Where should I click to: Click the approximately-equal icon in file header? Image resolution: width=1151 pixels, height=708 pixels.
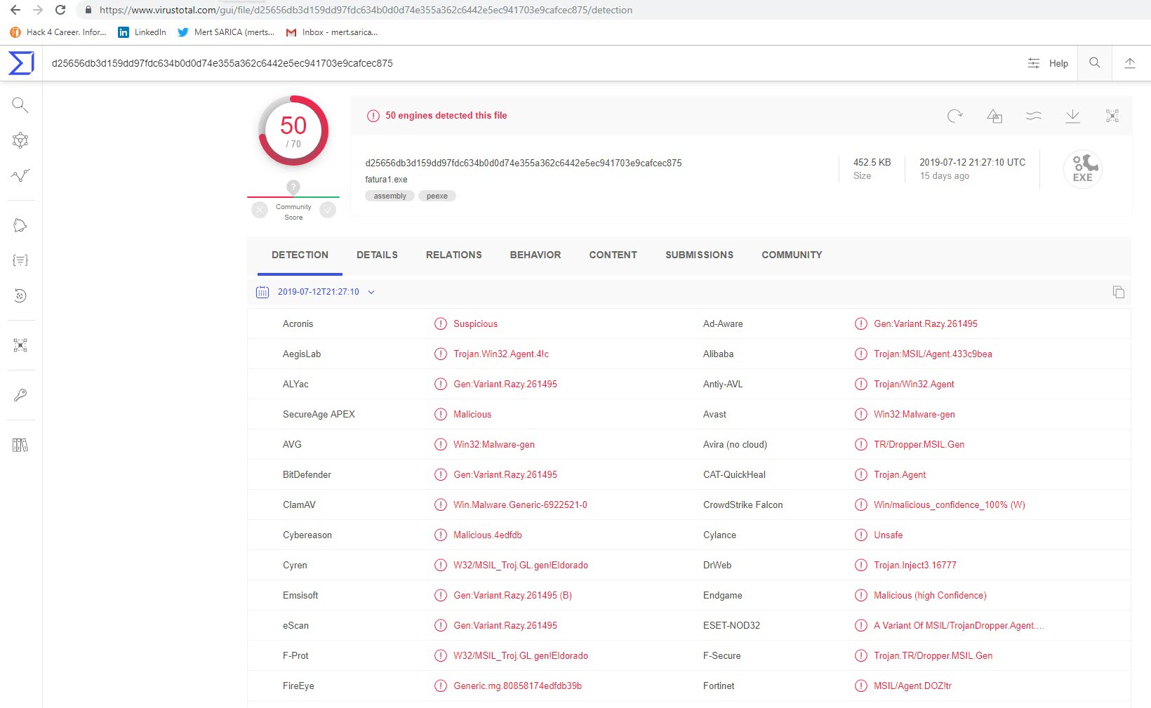[x=1034, y=116]
